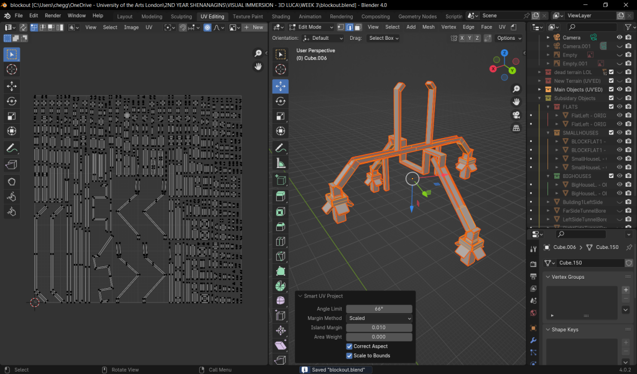Open the World properties tab
Image resolution: width=637 pixels, height=374 pixels.
pos(533,313)
